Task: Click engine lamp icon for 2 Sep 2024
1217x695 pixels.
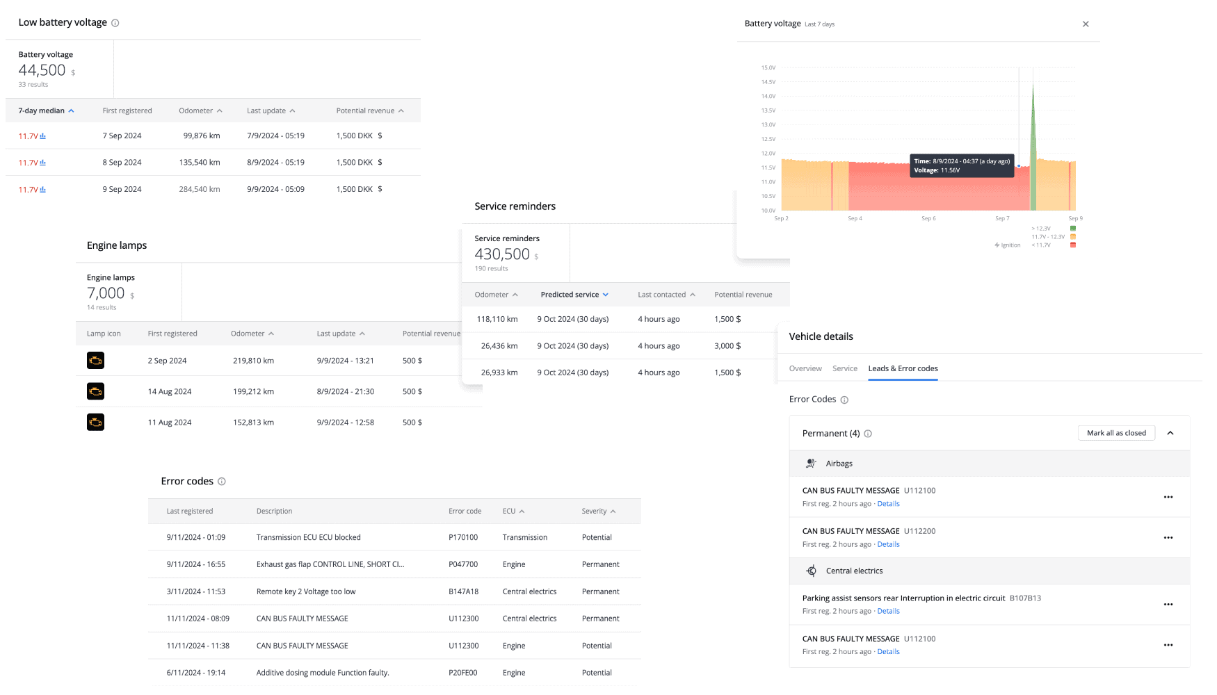Action: 95,361
